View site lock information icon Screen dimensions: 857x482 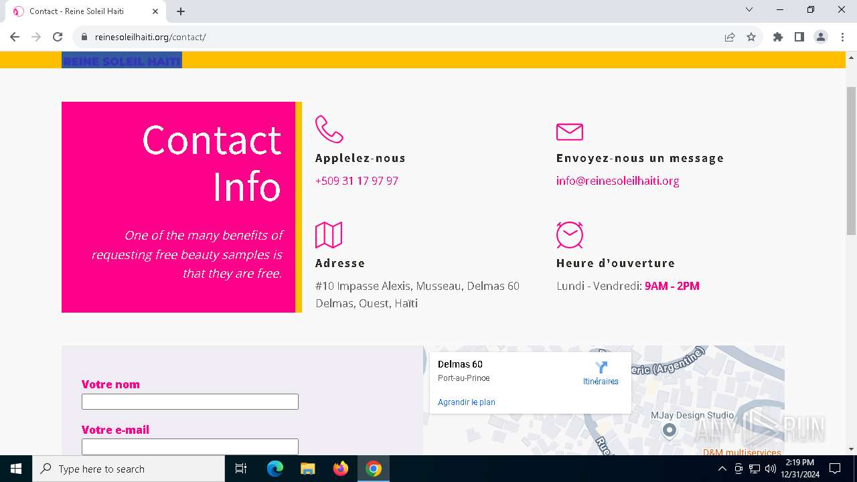click(x=84, y=37)
